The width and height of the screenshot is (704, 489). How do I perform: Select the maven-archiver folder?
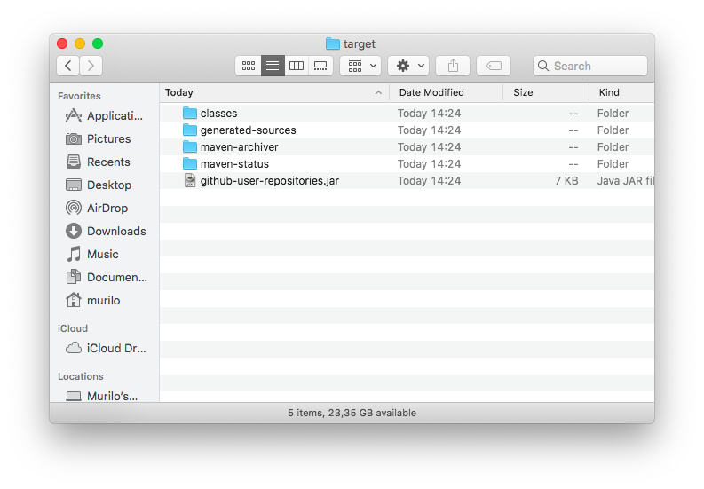click(239, 146)
